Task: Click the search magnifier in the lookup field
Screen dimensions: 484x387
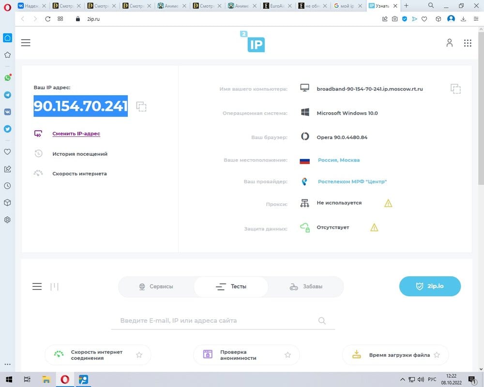Action: (322, 321)
